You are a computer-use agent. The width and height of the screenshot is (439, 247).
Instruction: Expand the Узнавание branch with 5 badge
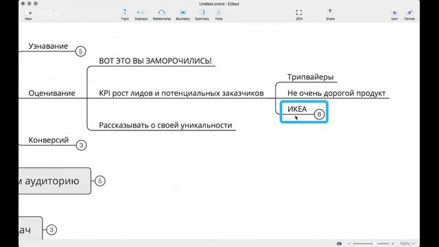[x=81, y=51]
